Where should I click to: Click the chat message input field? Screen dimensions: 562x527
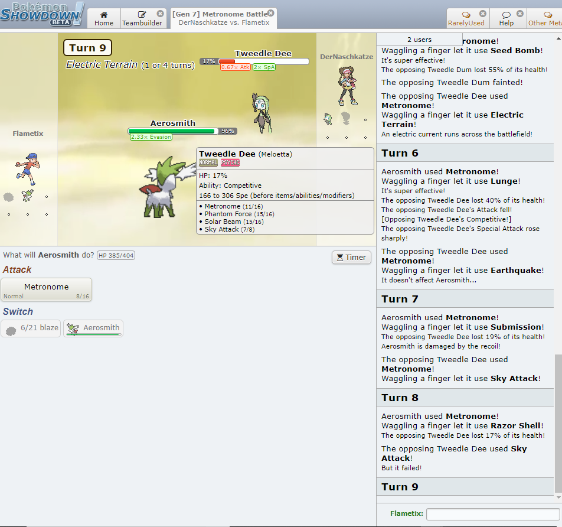click(x=493, y=514)
